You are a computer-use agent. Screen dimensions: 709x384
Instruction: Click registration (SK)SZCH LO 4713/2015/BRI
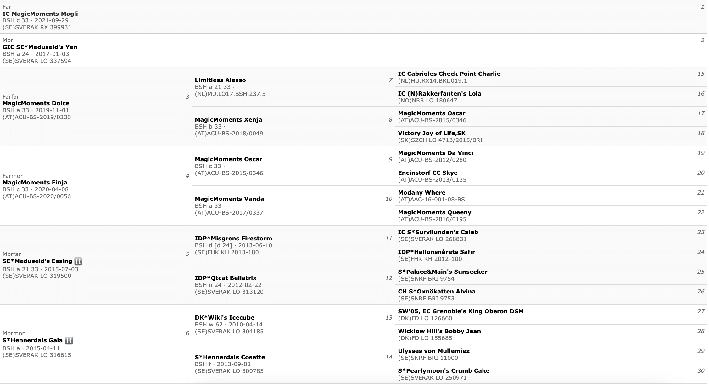440,140
